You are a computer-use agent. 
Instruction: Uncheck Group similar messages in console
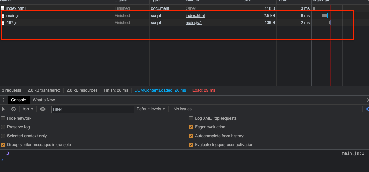point(3,145)
